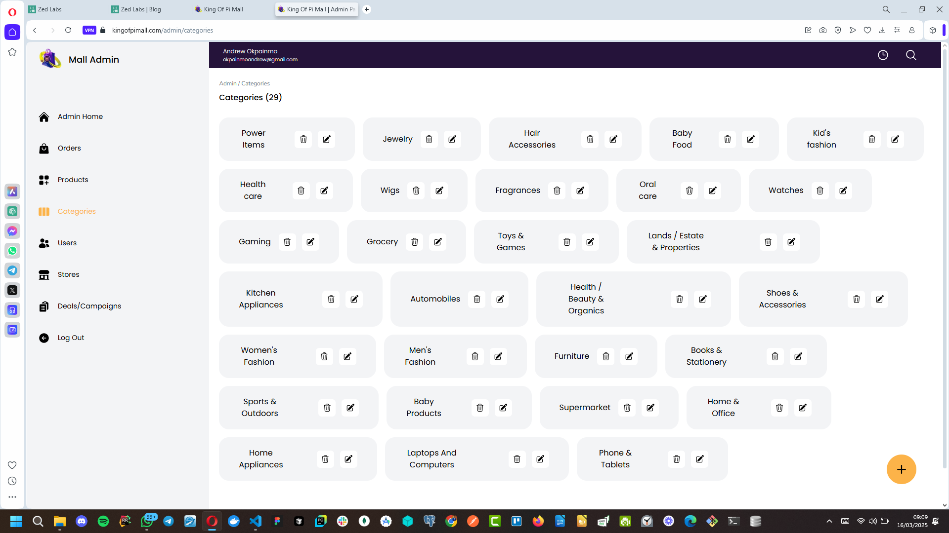Click the orange add category button

901,469
